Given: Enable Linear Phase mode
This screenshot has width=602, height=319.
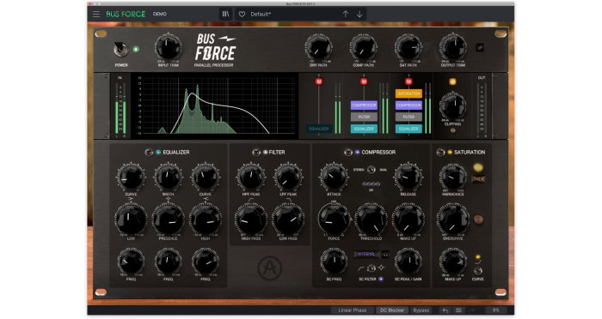Looking at the screenshot, I should click(x=352, y=310).
